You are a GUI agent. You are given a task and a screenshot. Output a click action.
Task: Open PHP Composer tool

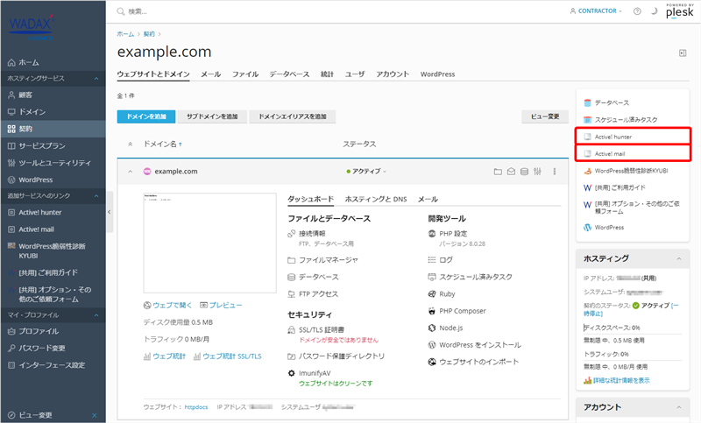pyautogui.click(x=462, y=310)
